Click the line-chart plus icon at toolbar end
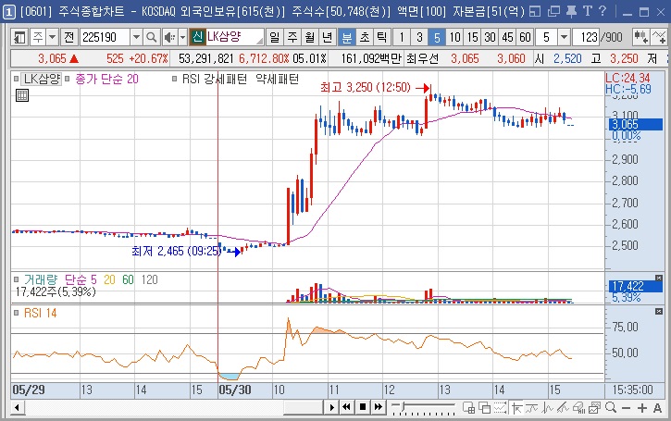Image resolution: width=671 pixels, height=421 pixels. coord(660,37)
